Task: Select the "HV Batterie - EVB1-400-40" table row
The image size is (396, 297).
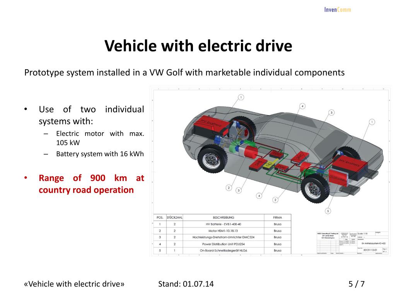Action: point(222,224)
